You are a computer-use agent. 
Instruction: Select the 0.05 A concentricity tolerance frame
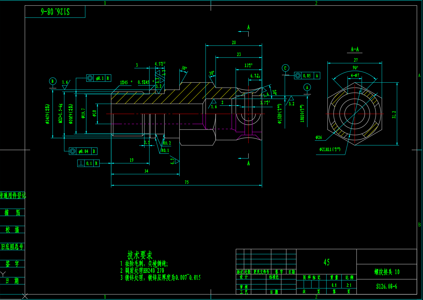pyautogui.click(x=307, y=75)
